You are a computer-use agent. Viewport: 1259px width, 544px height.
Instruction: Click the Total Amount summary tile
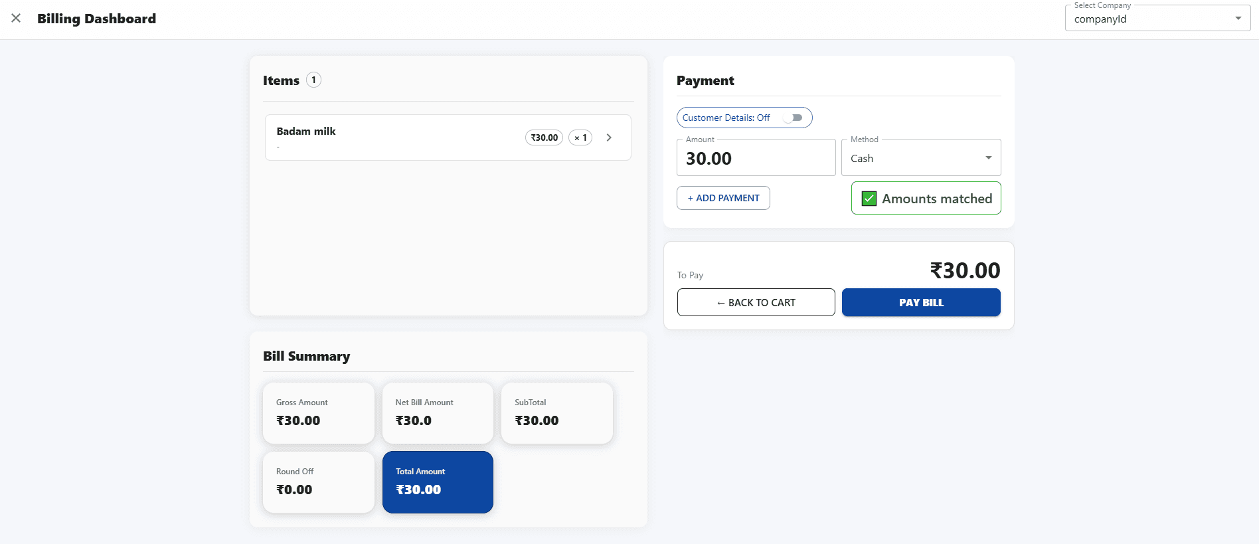pos(438,482)
